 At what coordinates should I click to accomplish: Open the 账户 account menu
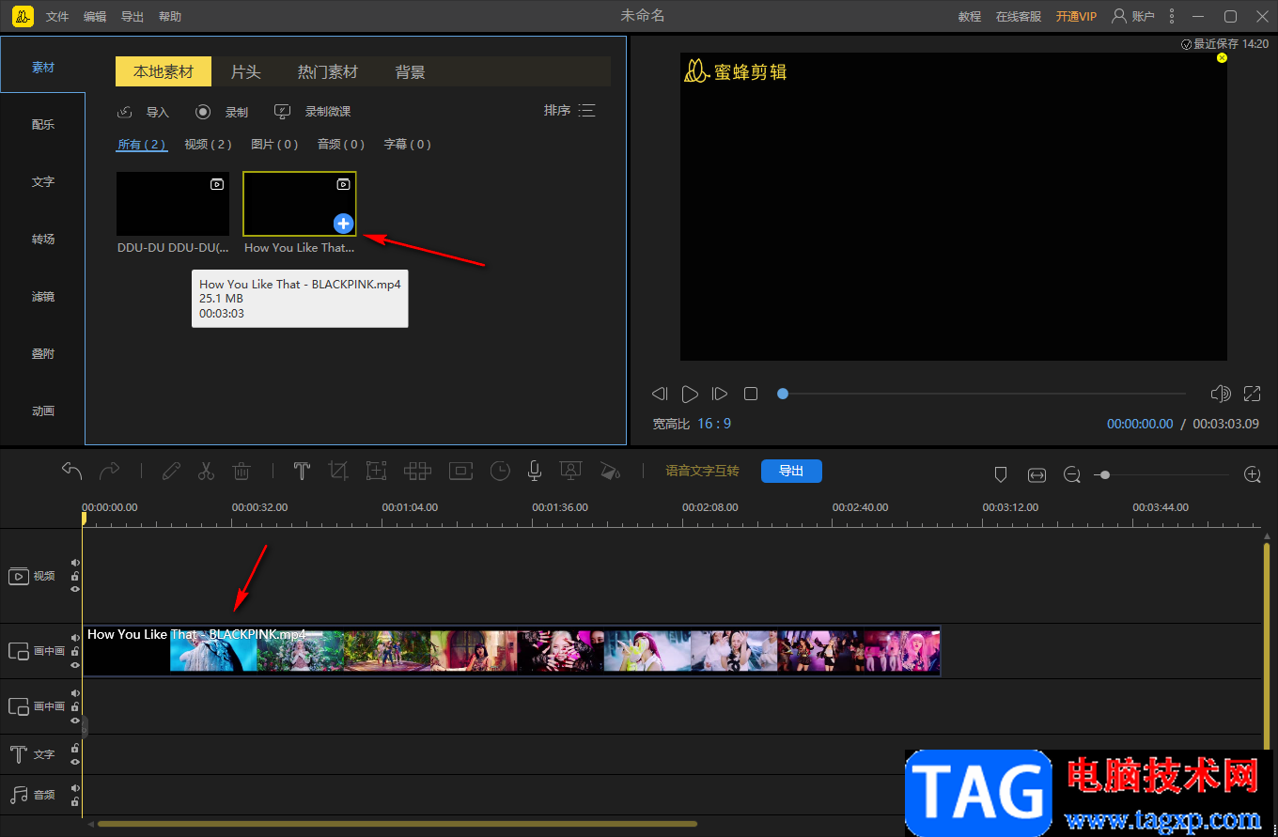(1132, 17)
